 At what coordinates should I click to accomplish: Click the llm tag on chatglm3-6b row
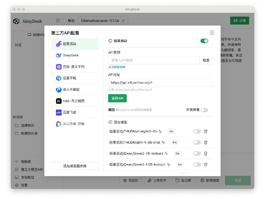click(x=171, y=131)
